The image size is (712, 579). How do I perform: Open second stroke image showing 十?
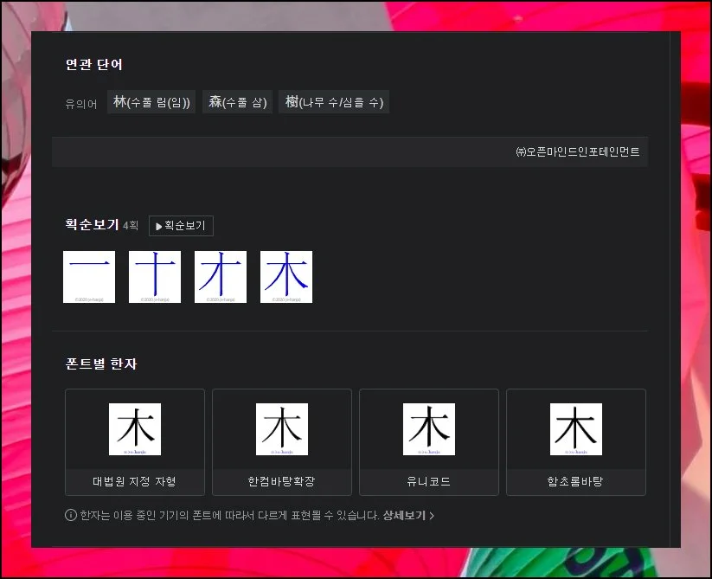tap(155, 277)
